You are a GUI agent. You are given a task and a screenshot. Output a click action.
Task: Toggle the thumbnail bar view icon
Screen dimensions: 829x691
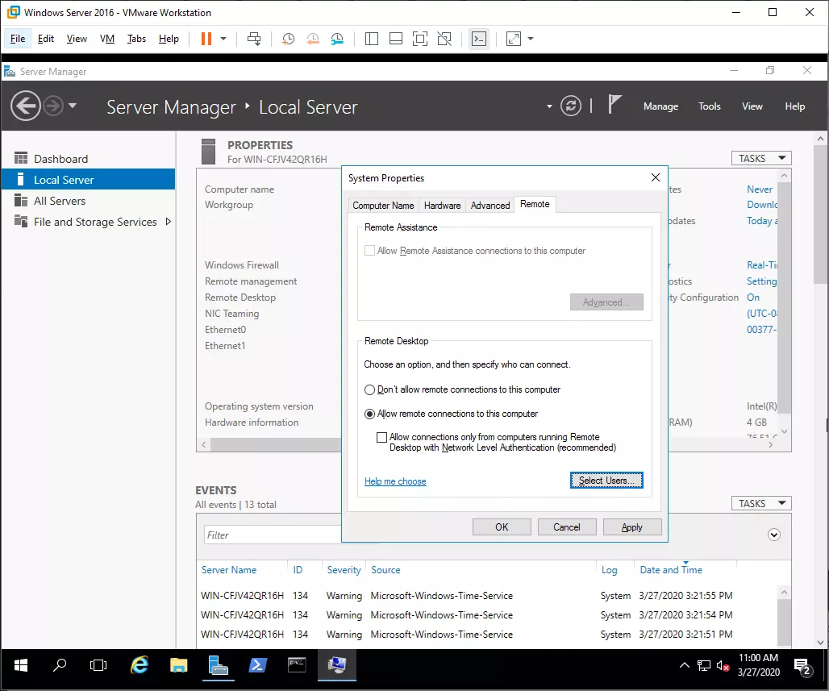click(395, 39)
